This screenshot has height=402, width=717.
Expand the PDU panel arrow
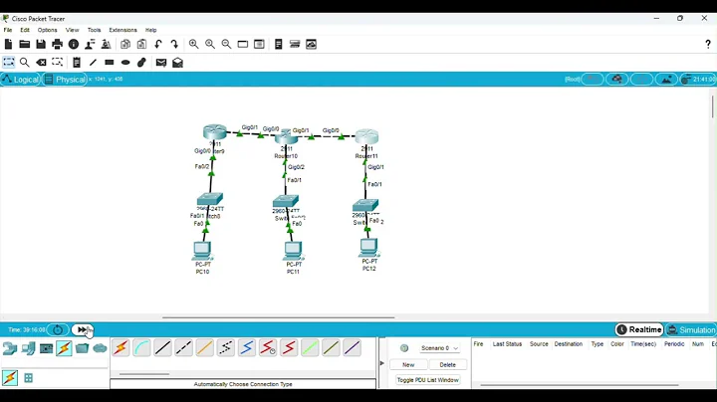[x=382, y=363]
